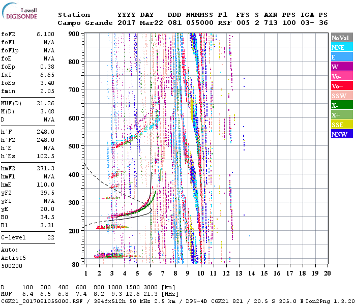Click the foF2 value 6.100
The image size is (356, 305).
tap(45, 34)
